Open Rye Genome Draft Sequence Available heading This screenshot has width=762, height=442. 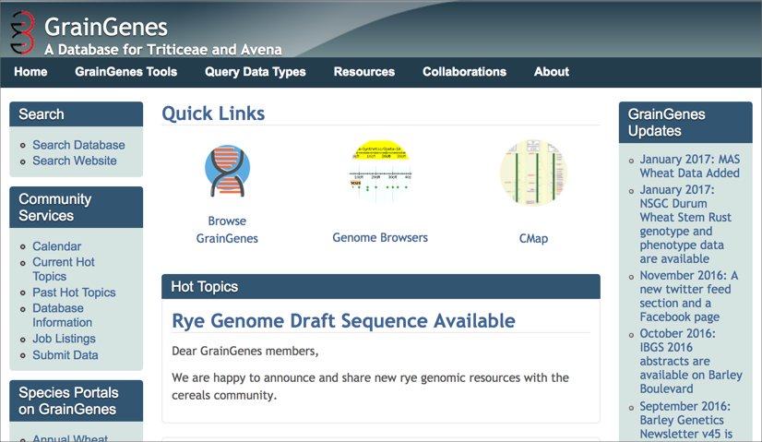343,321
